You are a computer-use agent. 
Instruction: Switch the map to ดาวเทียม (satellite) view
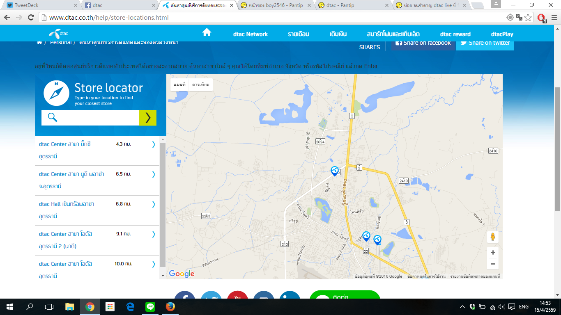tap(201, 84)
